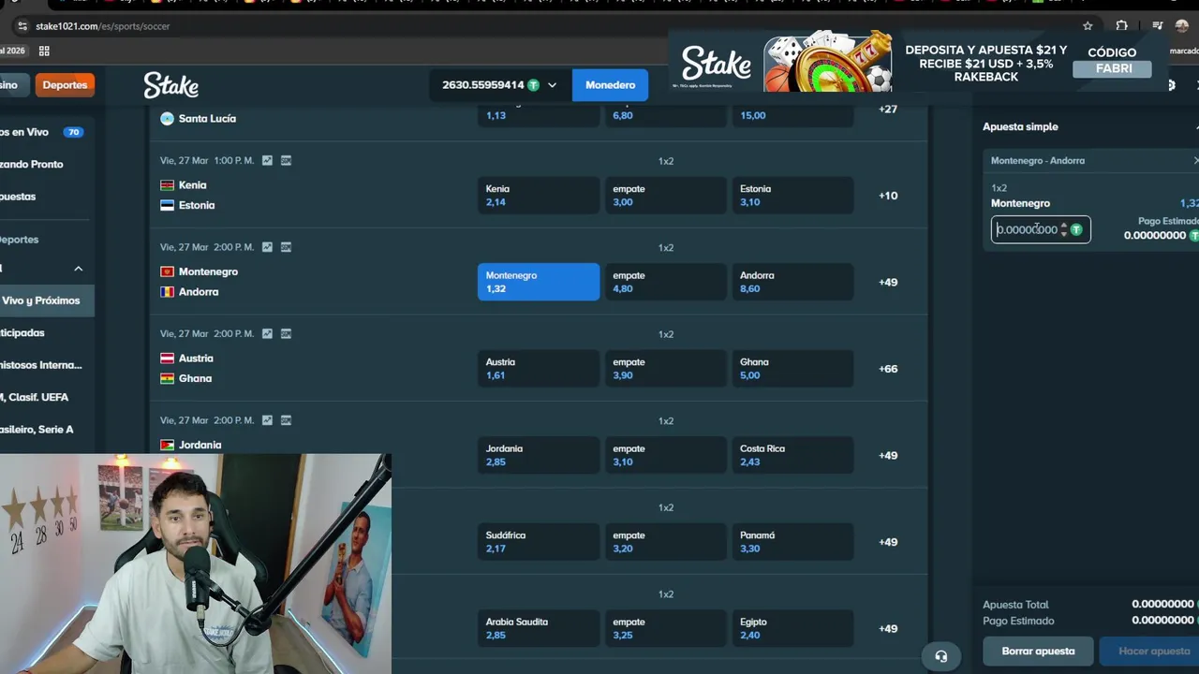Open En Vivo y Próximos sidebar item
The image size is (1199, 674).
[47, 300]
